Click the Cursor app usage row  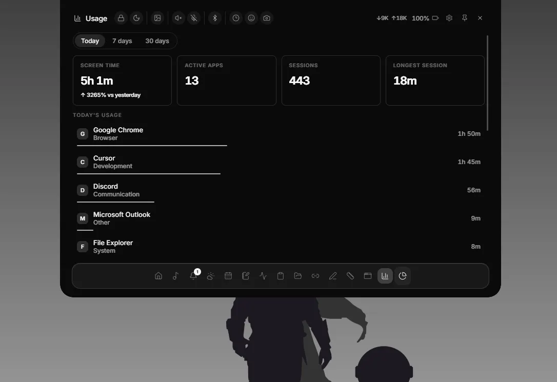pos(279,162)
